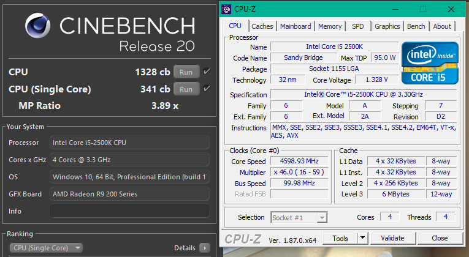Toggle the CPU (Single Core) test checkbox
The width and height of the screenshot is (469, 257).
(207, 89)
